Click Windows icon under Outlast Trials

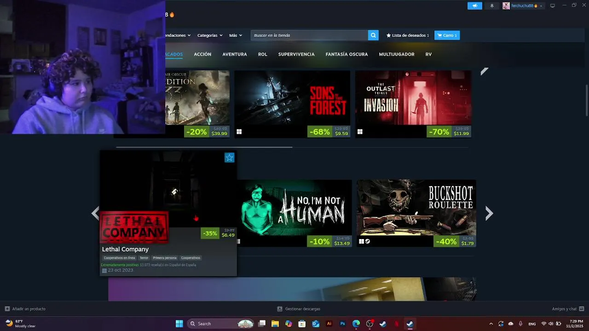click(x=360, y=131)
